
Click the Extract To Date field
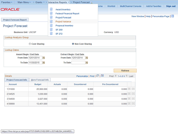click(78, 63)
